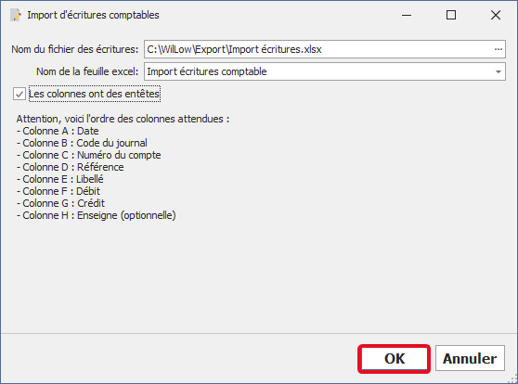This screenshot has height=384, width=518.
Task: Click the 'Nom du fichier des écritures' label
Action: pos(75,49)
